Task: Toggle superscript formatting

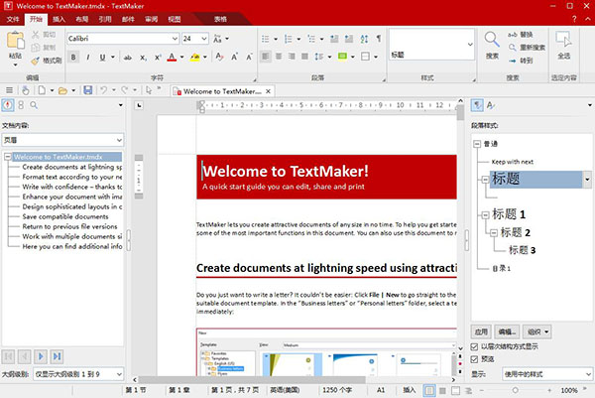Action: point(158,58)
